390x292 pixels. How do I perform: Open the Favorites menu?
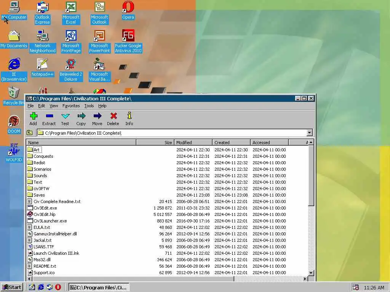point(71,106)
